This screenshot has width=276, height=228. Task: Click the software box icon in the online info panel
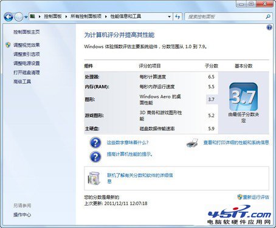94,178
